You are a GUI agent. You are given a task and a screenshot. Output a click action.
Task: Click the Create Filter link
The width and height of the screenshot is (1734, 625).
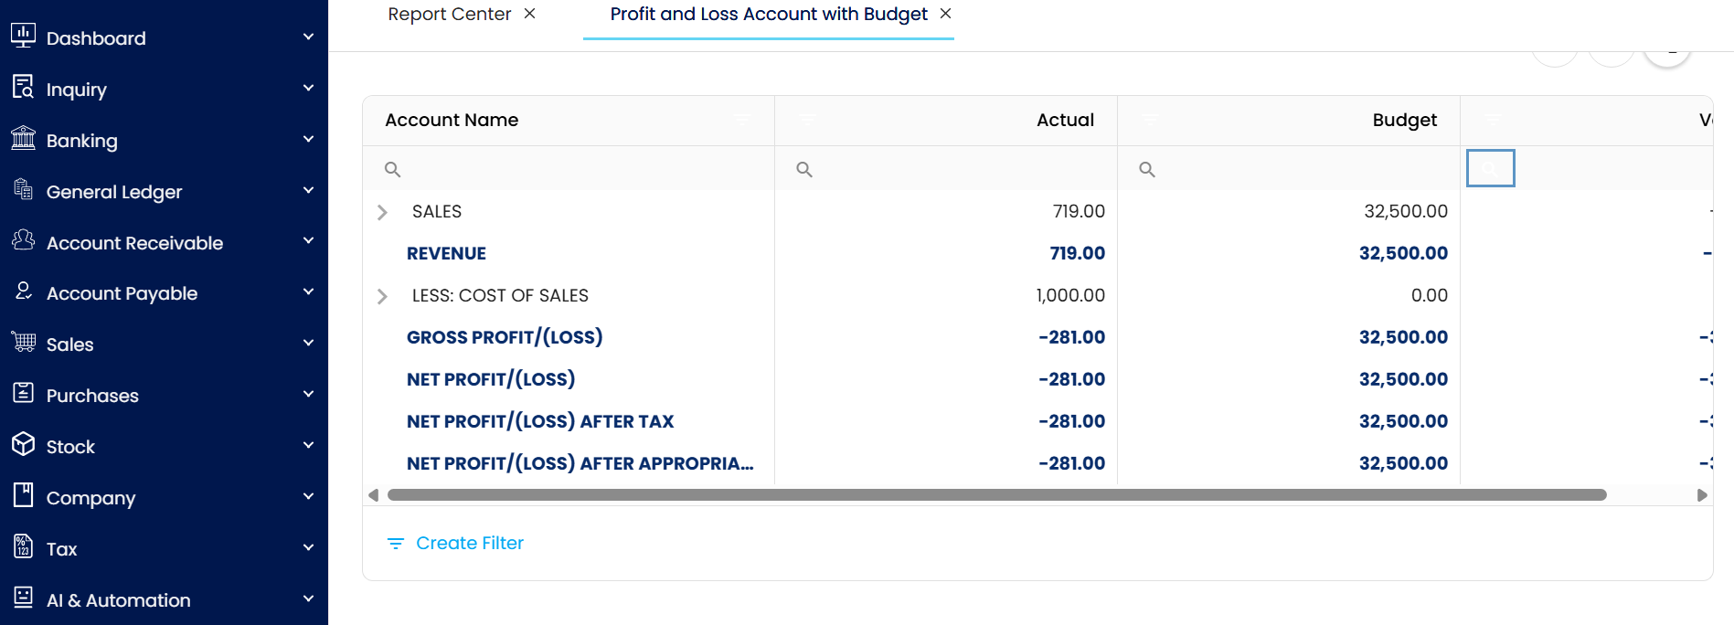tap(469, 544)
